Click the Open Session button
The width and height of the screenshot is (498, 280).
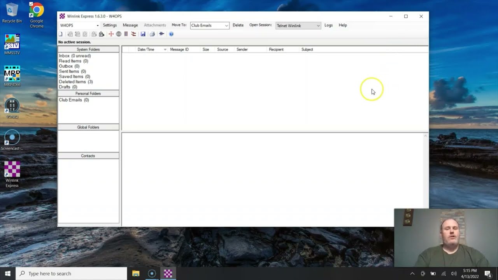260,25
